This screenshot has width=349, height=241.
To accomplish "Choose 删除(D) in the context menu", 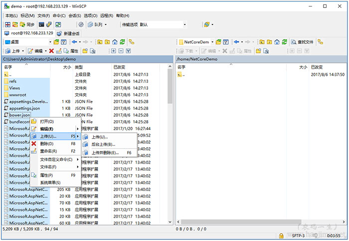I will [x=55, y=144].
